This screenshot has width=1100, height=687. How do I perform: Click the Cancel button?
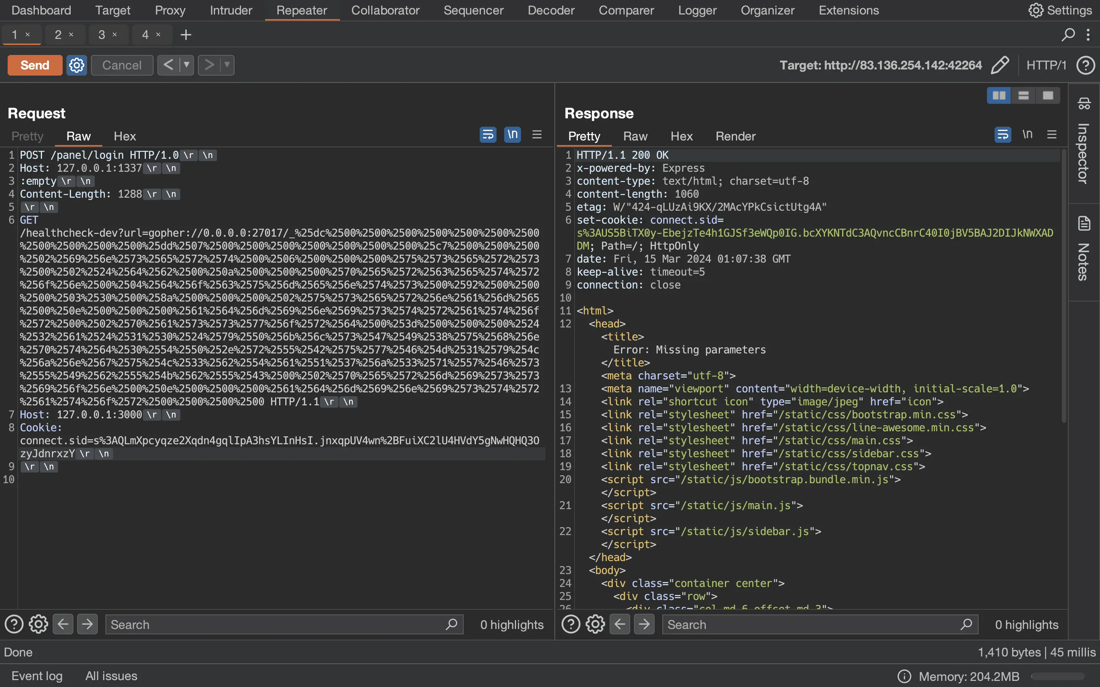coord(122,65)
